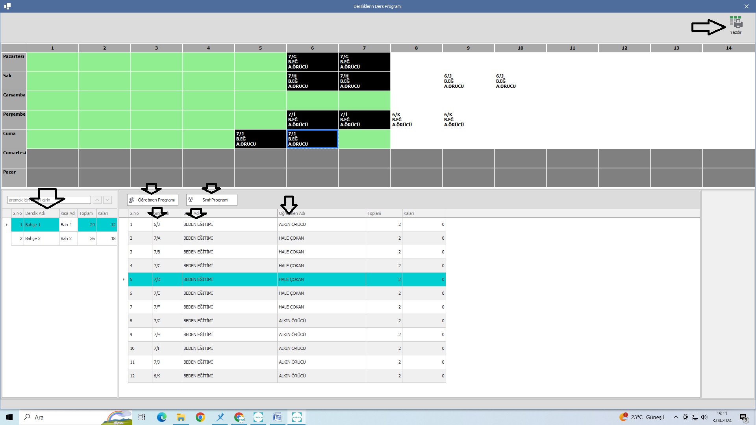Select the 7/F class row
This screenshot has height=425, width=756.
tap(287, 307)
